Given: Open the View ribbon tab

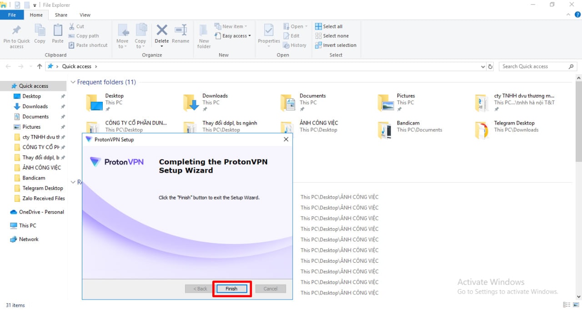Looking at the screenshot, I should click(85, 15).
